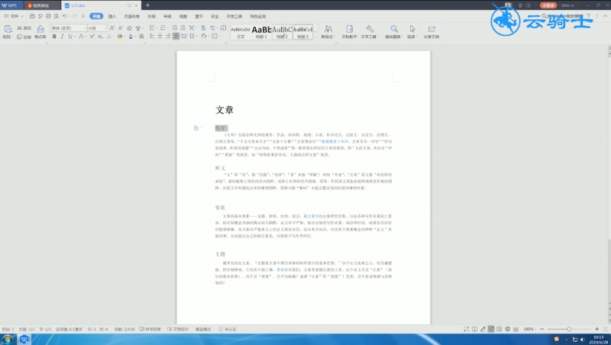Switch to page layout view in status bar
This screenshot has height=345, width=611.
[x=491, y=329]
